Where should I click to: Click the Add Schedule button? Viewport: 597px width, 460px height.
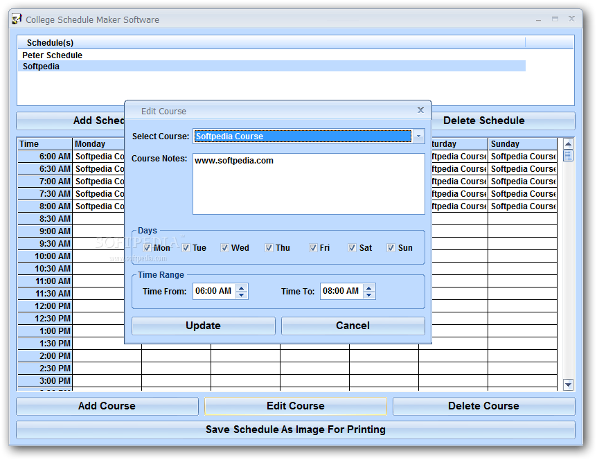71,121
